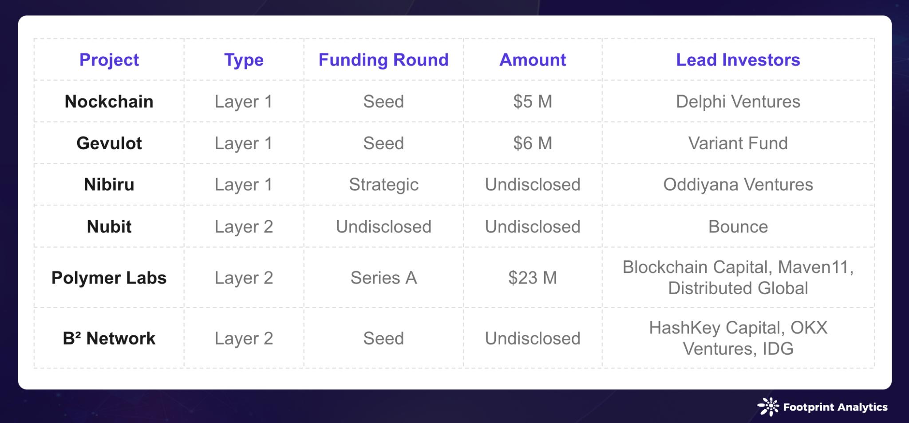Click the Nockchain project name
Image resolution: width=909 pixels, height=423 pixels.
[x=109, y=101]
